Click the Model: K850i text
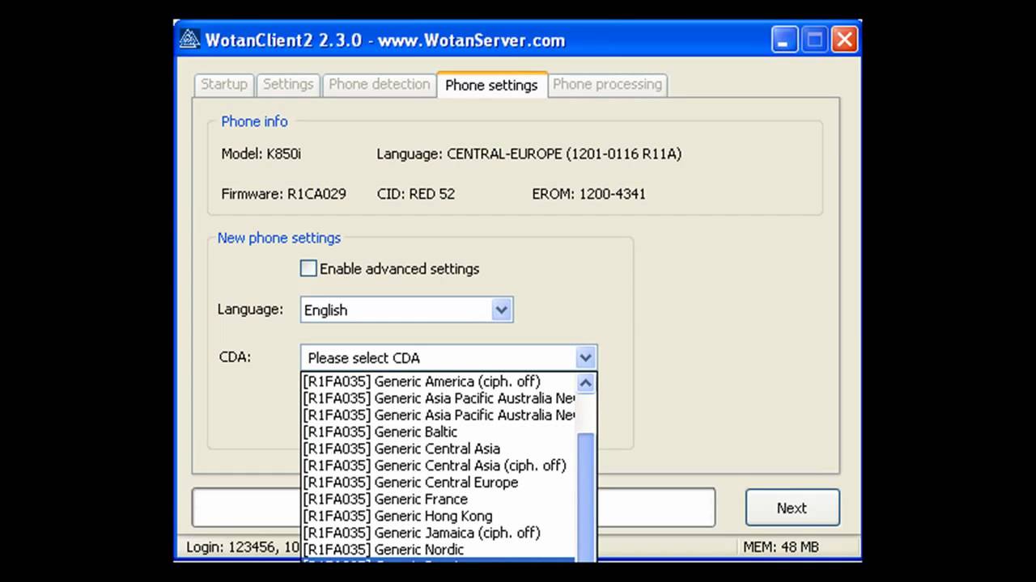This screenshot has width=1036, height=582. (x=261, y=154)
